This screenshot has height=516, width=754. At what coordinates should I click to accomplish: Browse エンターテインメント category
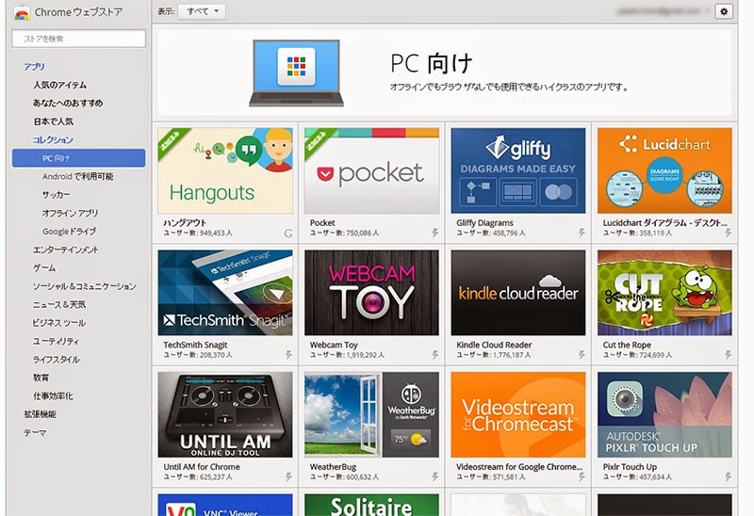65,250
